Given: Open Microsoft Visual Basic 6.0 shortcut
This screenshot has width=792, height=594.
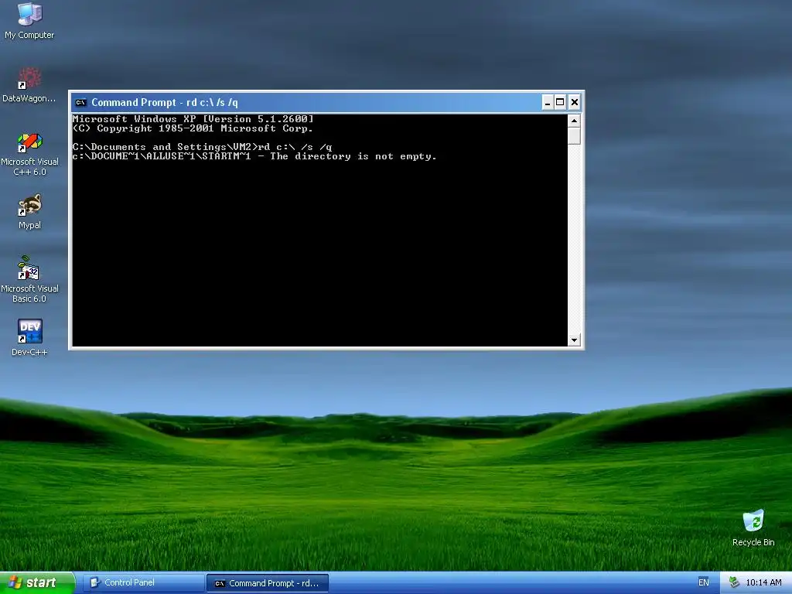Looking at the screenshot, I should pos(29,279).
